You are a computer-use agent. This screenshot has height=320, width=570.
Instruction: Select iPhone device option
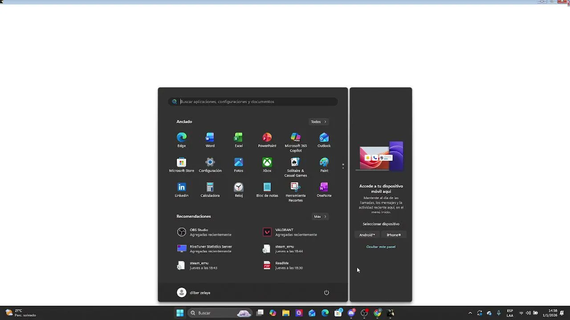coord(394,235)
